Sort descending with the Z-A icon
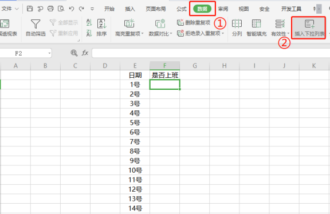The height and width of the screenshot is (214, 330). [89, 33]
